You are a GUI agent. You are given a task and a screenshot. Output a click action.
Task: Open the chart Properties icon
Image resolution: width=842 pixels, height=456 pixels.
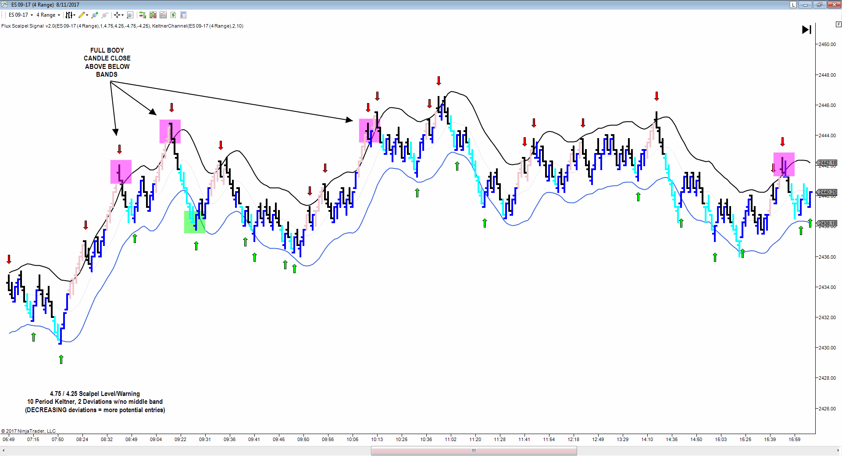point(183,15)
